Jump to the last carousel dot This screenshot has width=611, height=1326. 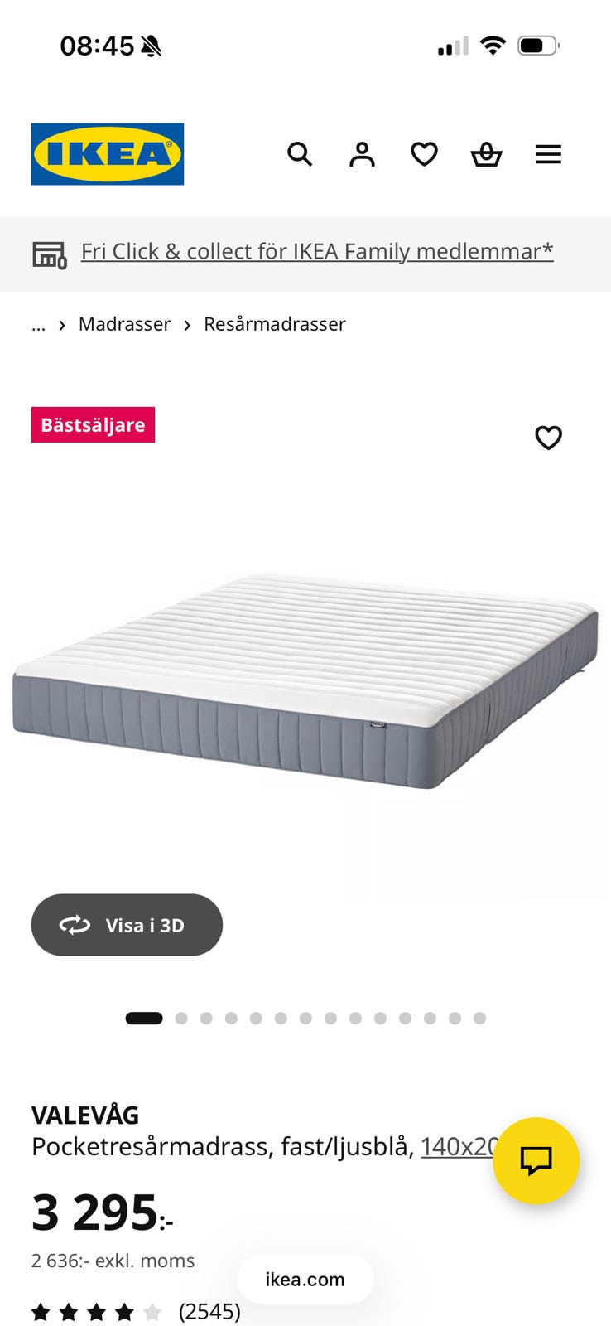(479, 1019)
